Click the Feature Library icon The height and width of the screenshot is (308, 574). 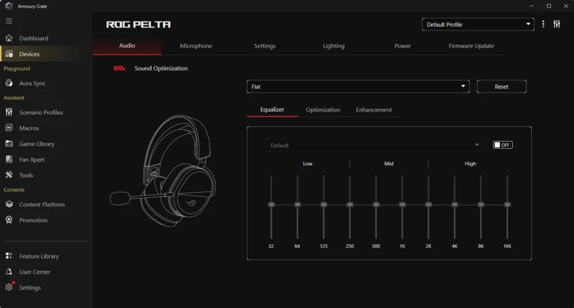[9, 256]
